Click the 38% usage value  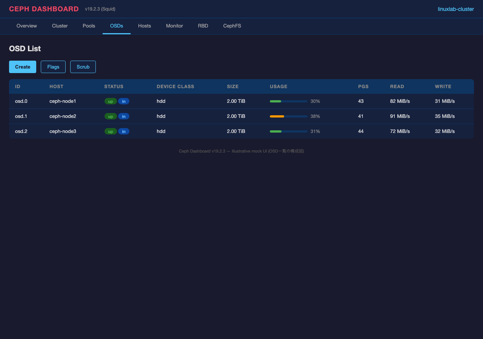(315, 116)
